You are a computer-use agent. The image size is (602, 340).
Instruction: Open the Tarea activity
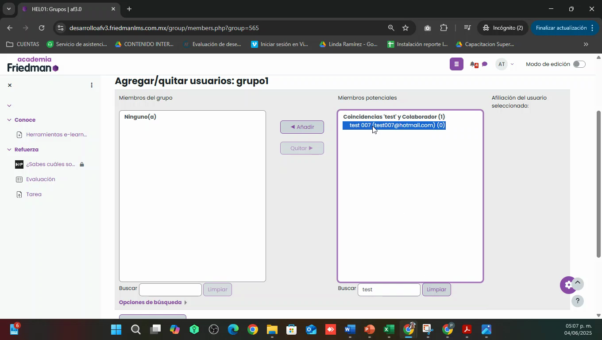tap(34, 194)
